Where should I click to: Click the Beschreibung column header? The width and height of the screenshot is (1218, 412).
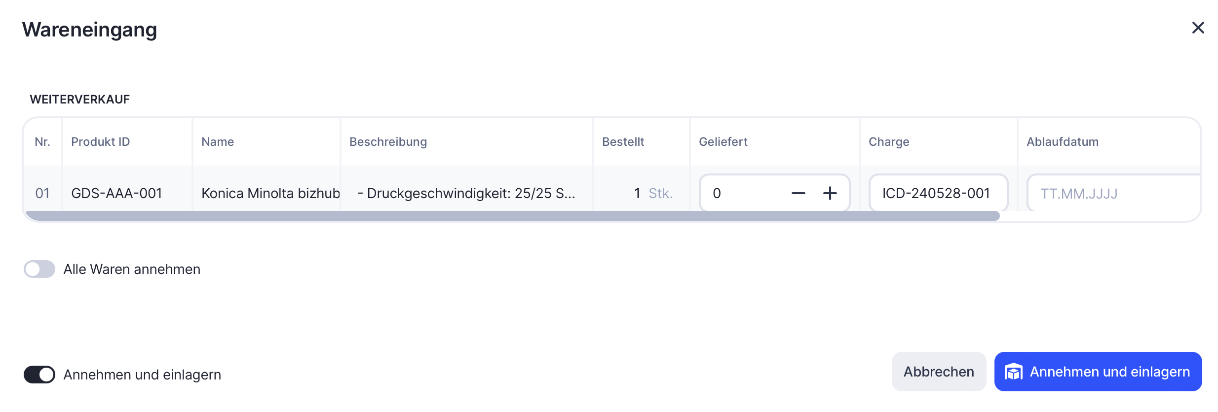point(388,142)
